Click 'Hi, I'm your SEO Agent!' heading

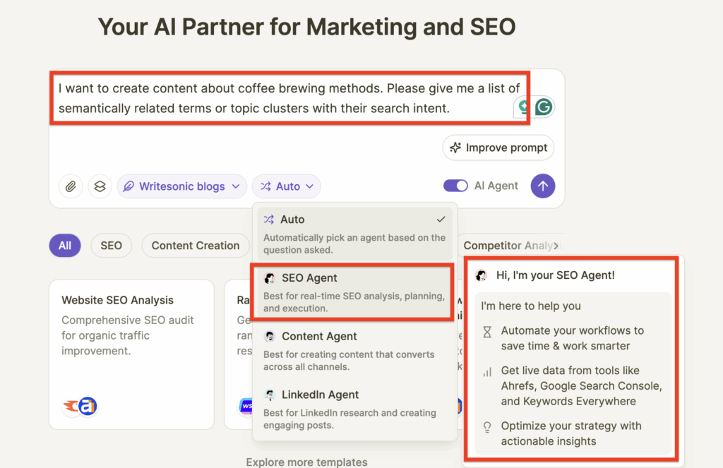556,275
